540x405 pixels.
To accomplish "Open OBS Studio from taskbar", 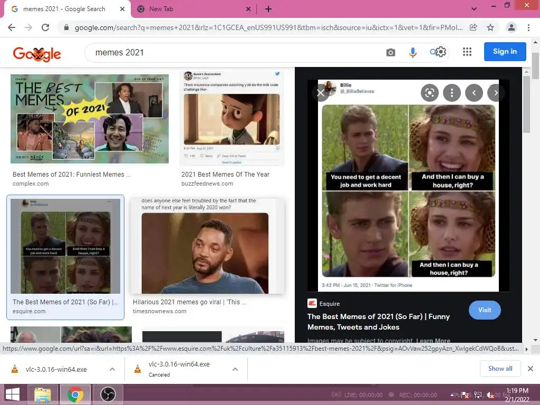I will coord(108,394).
